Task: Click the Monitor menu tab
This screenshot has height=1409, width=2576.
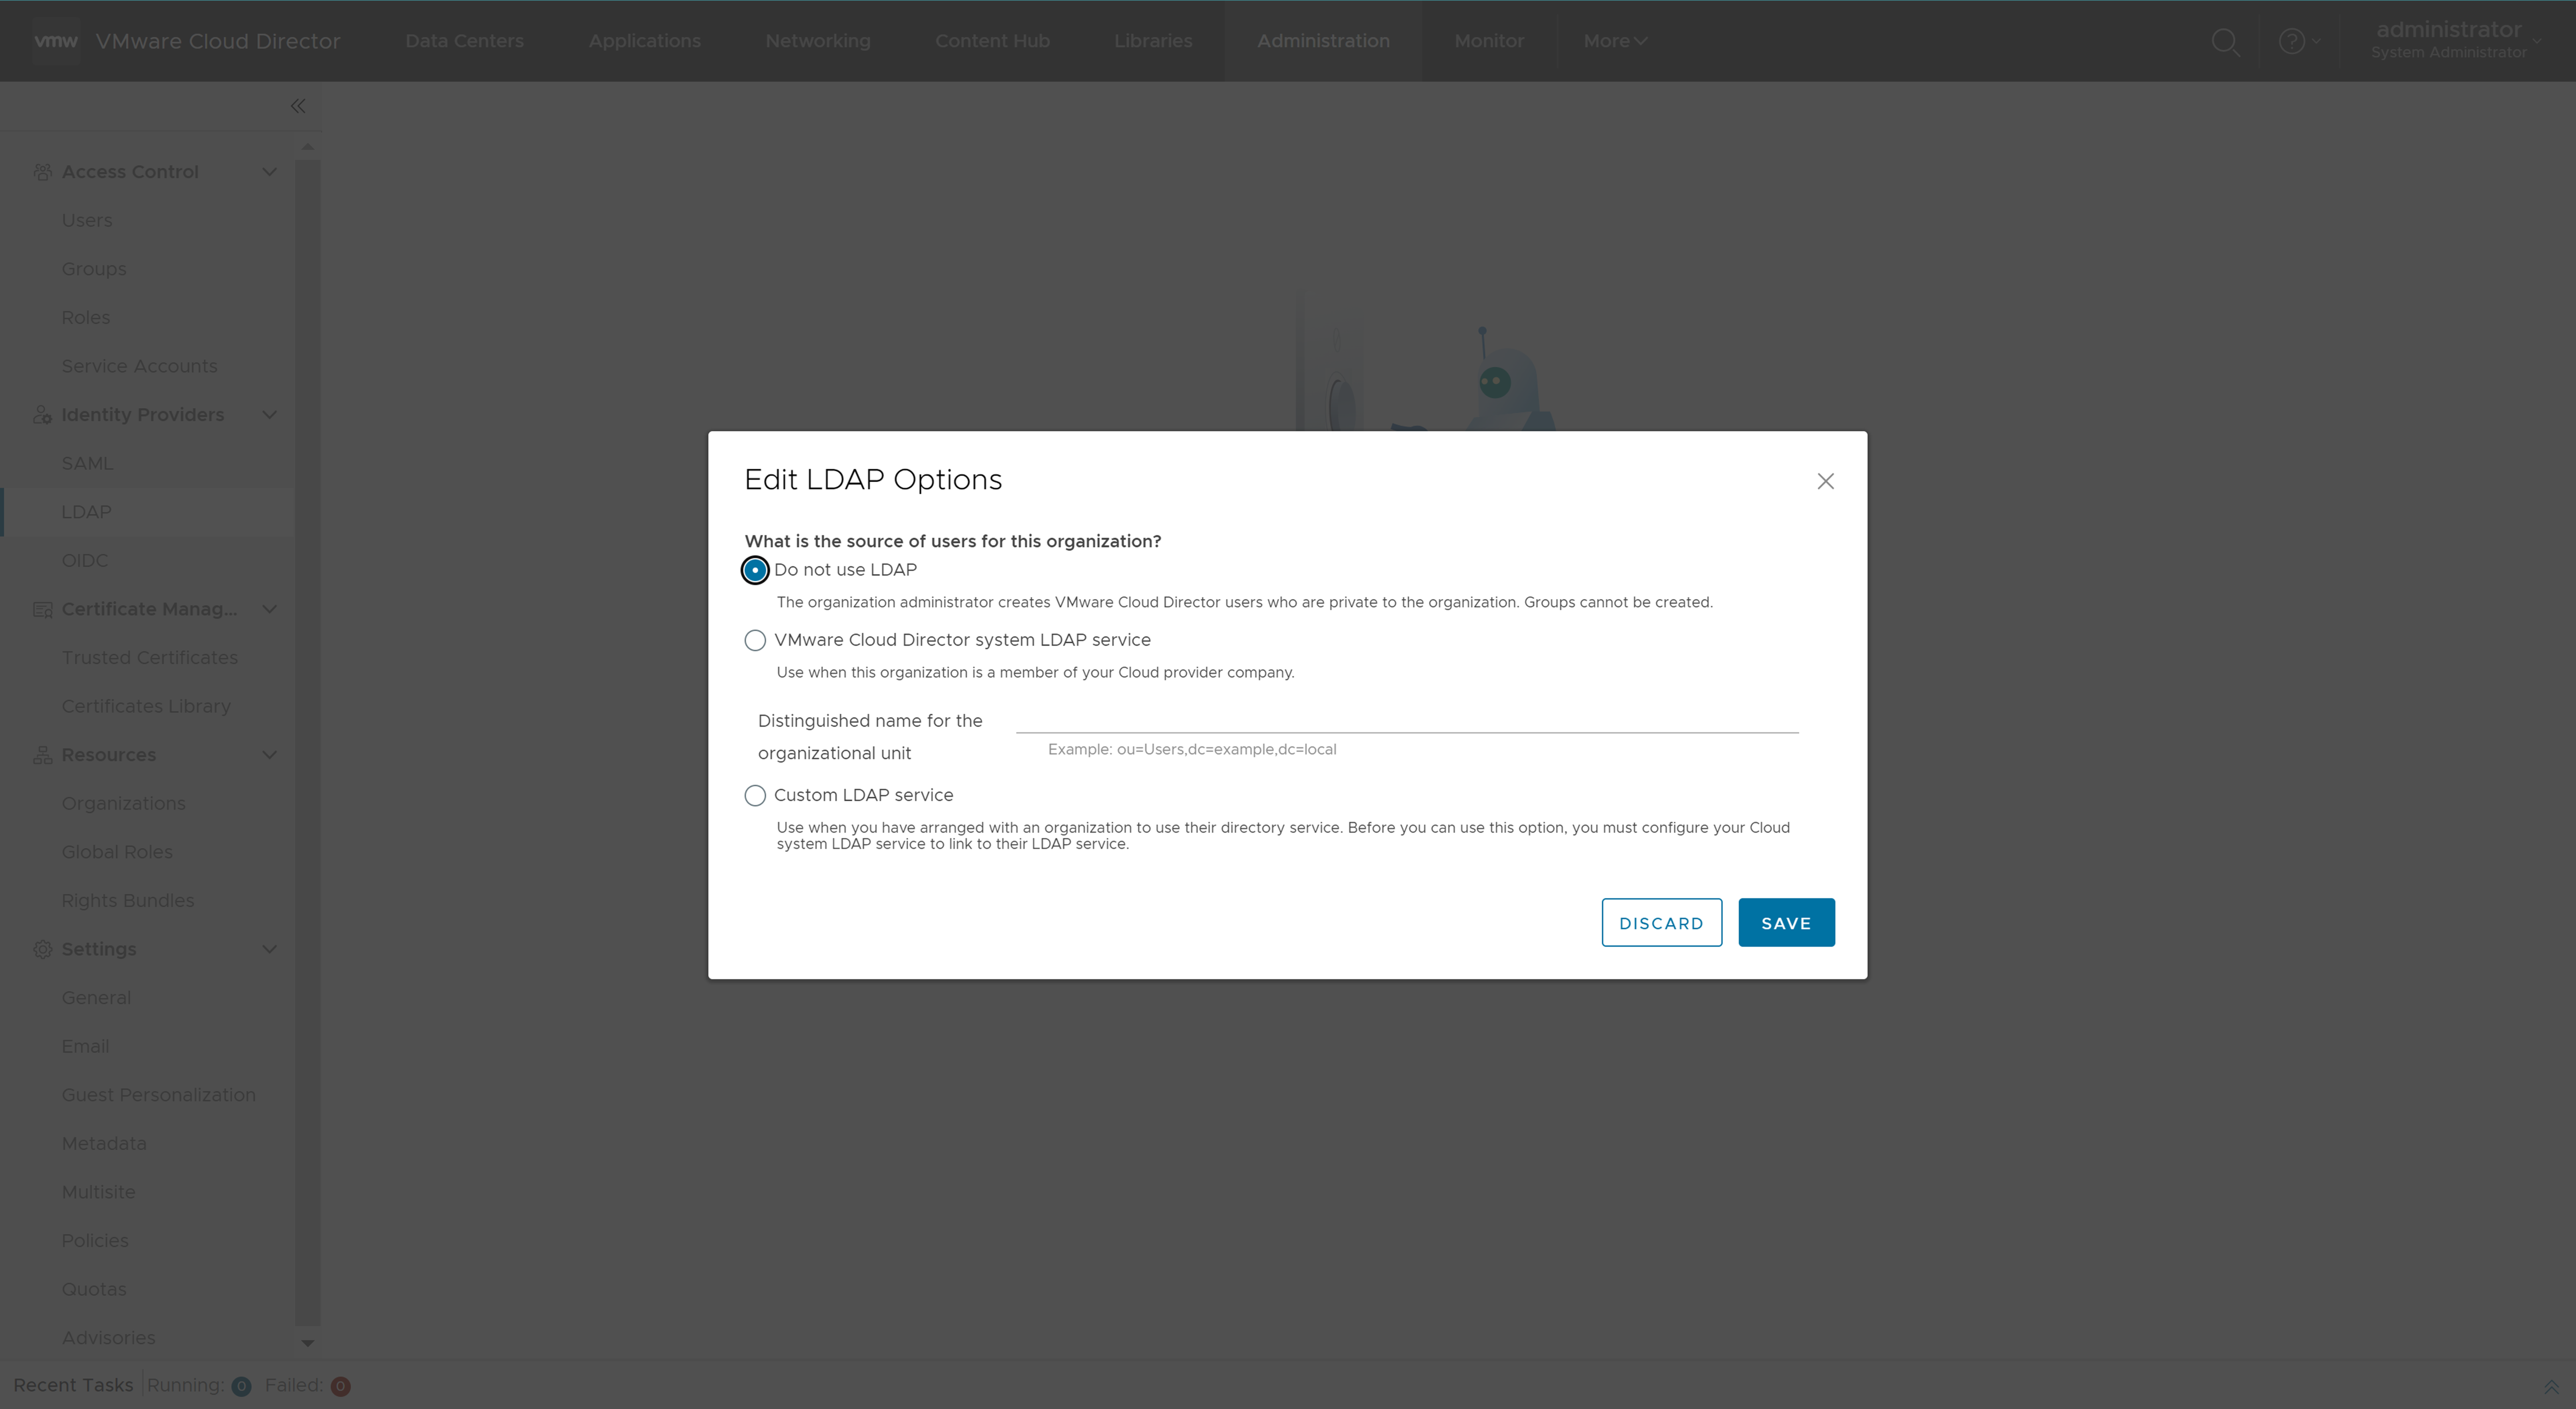Action: click(1483, 40)
